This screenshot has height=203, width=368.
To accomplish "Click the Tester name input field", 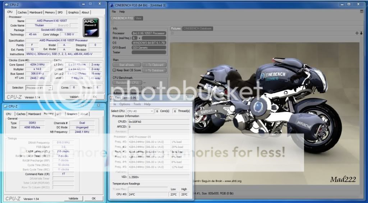I will pos(149,52).
